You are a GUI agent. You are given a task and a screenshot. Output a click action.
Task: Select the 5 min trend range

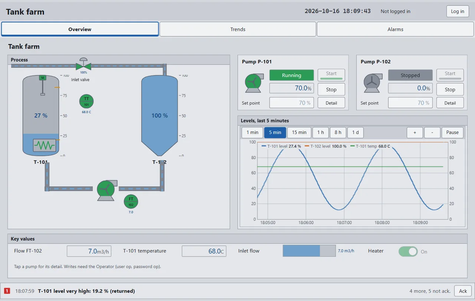275,132
